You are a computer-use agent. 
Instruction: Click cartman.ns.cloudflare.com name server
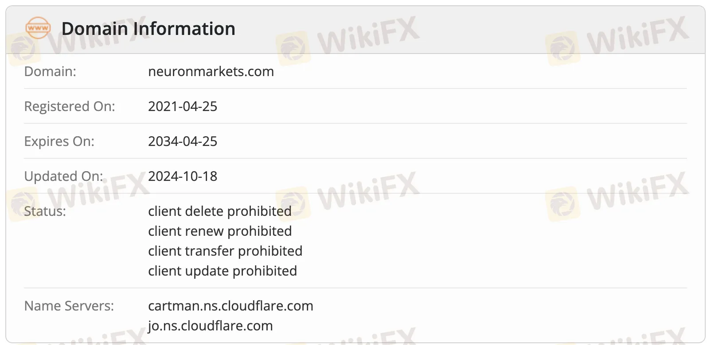(x=230, y=306)
